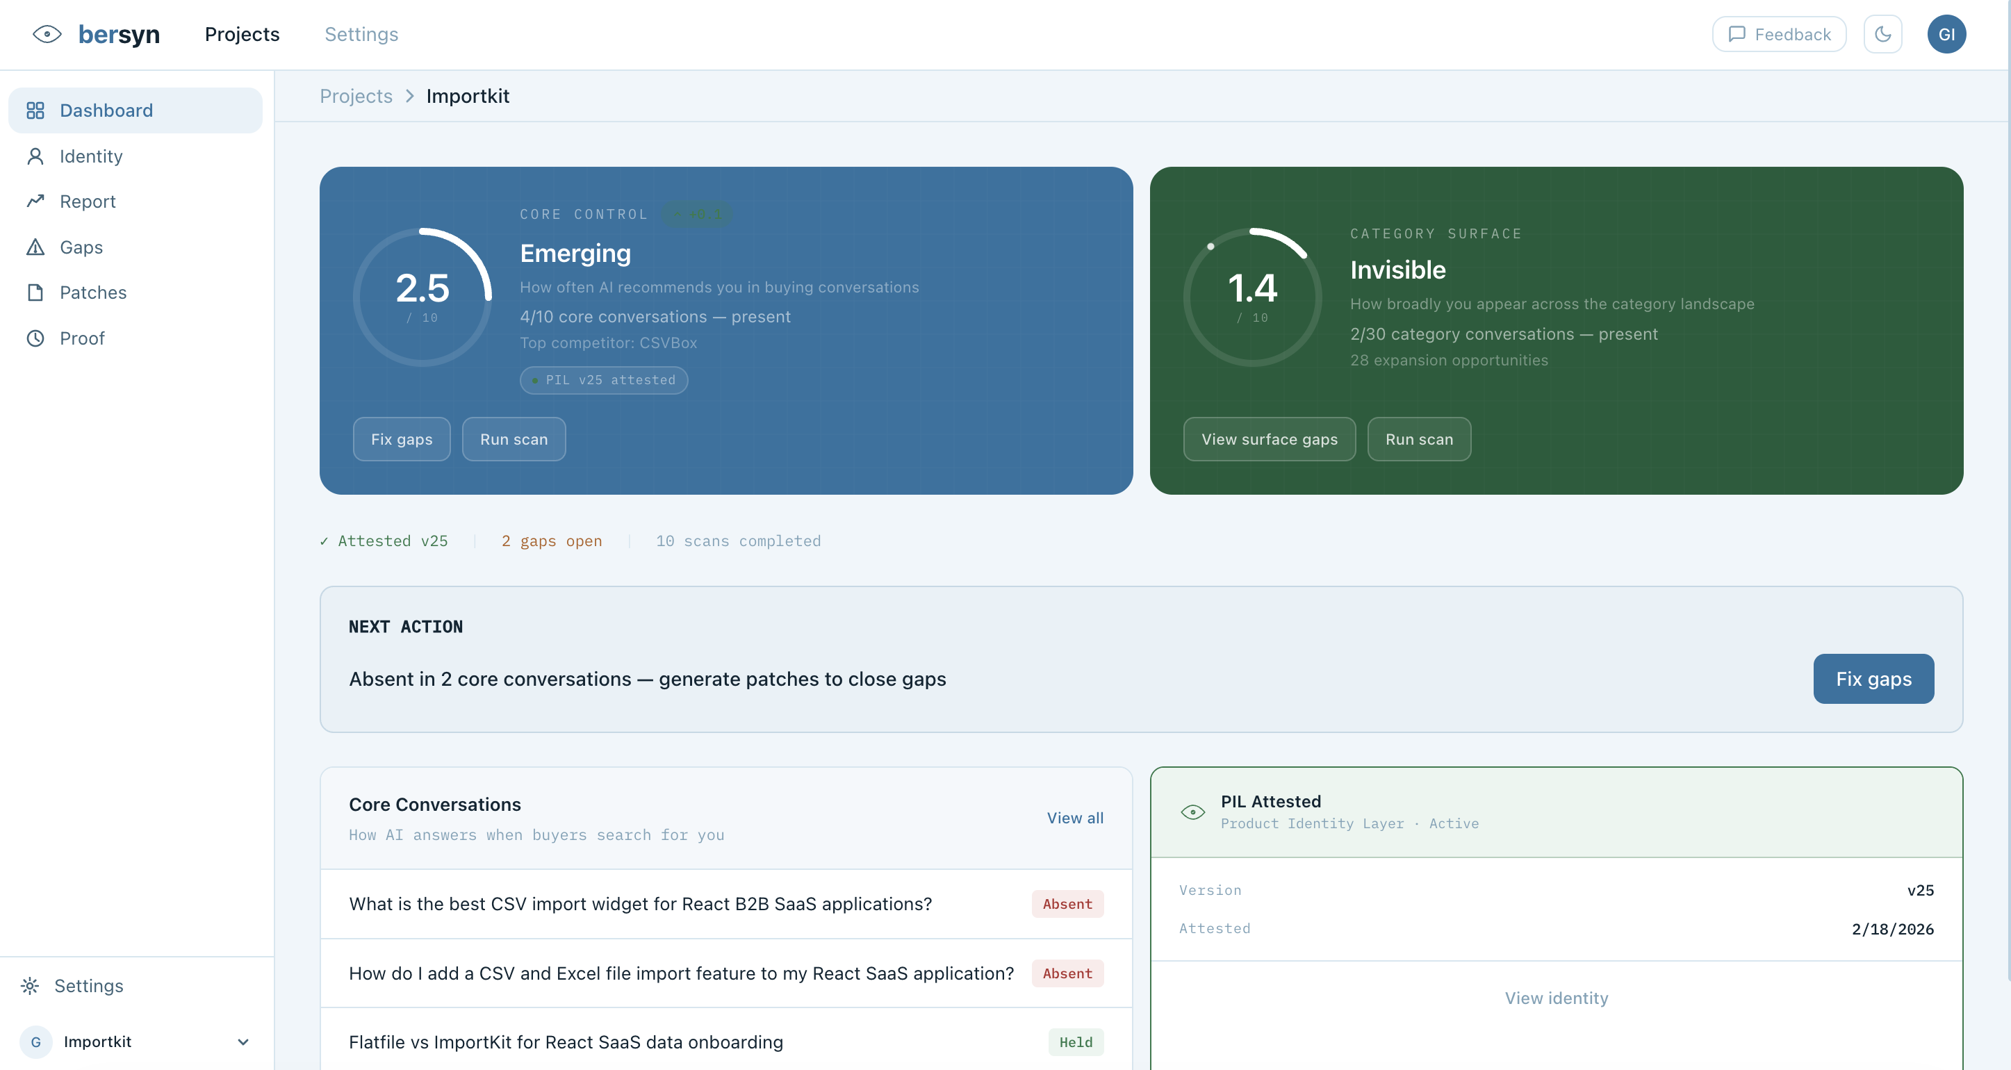The height and width of the screenshot is (1070, 2011).
Task: Run scan on the Core Control card
Action: tap(513, 439)
